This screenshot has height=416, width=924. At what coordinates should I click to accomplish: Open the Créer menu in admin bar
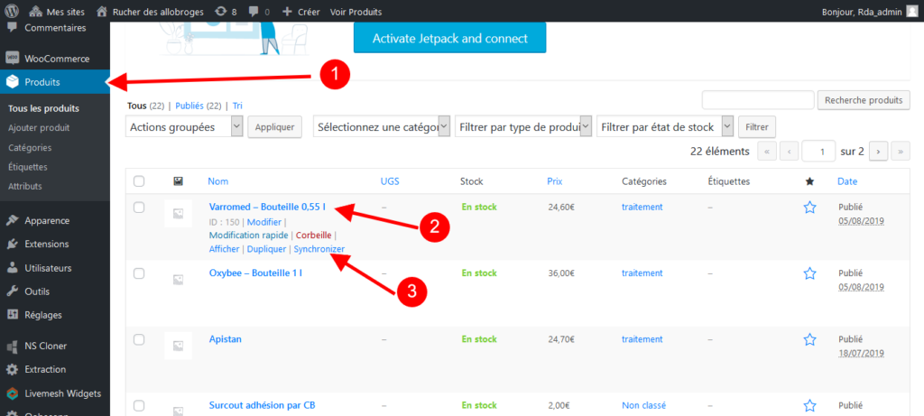301,11
